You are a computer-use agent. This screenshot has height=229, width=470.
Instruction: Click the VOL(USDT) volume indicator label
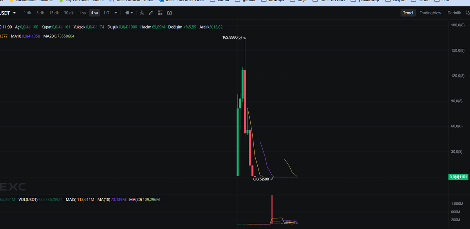(x=41, y=199)
